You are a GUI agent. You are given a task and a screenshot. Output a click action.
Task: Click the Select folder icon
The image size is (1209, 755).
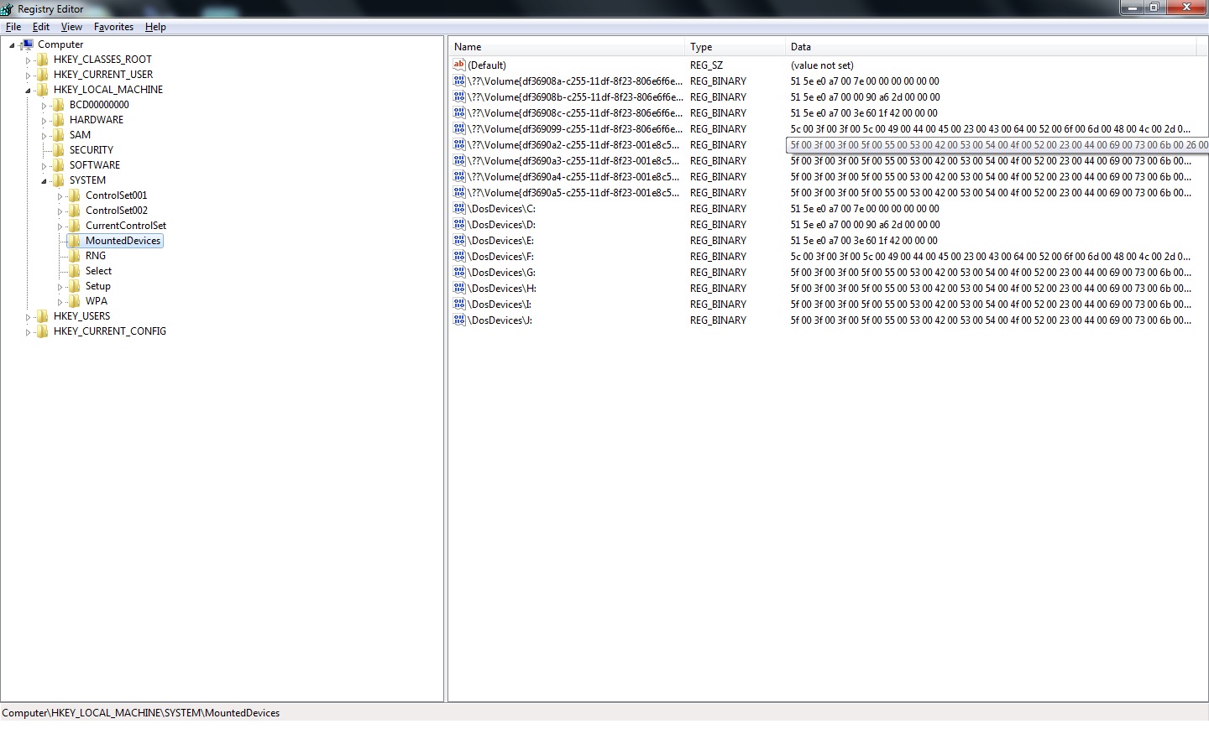tap(75, 271)
